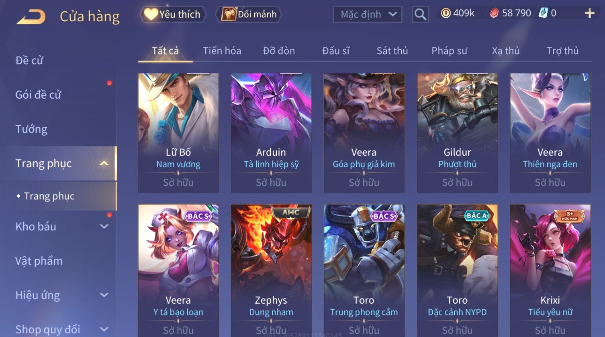Screen dimensions: 605x337
Task: Open the Mặc định sort dropdown
Action: click(x=368, y=14)
